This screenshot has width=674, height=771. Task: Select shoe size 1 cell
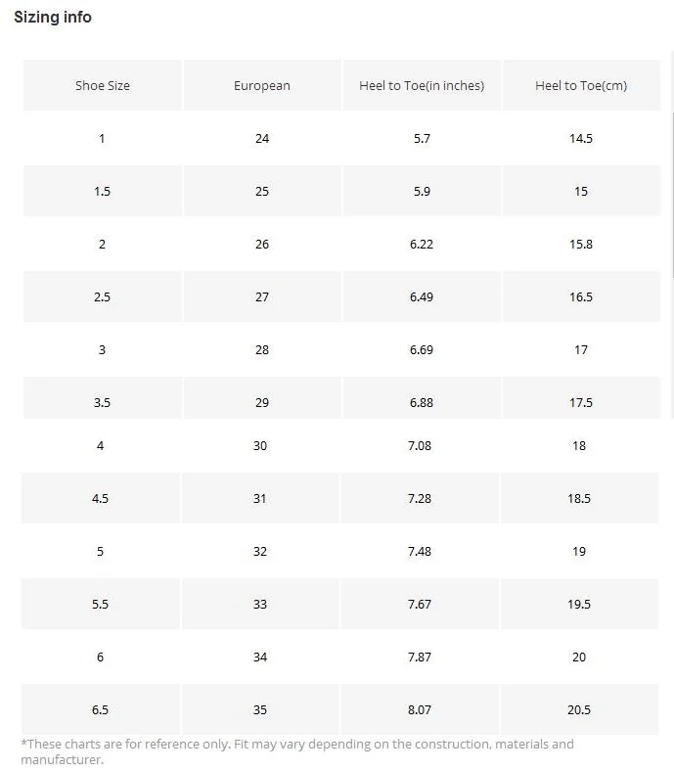(103, 139)
